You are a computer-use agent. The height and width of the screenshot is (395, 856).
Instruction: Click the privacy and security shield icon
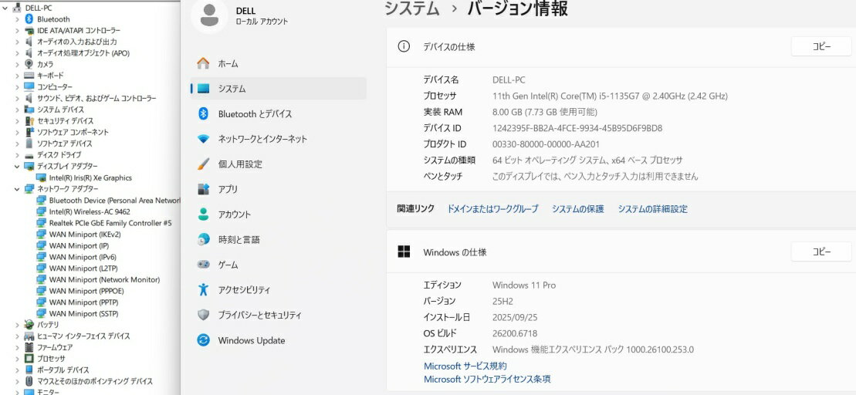(x=204, y=315)
